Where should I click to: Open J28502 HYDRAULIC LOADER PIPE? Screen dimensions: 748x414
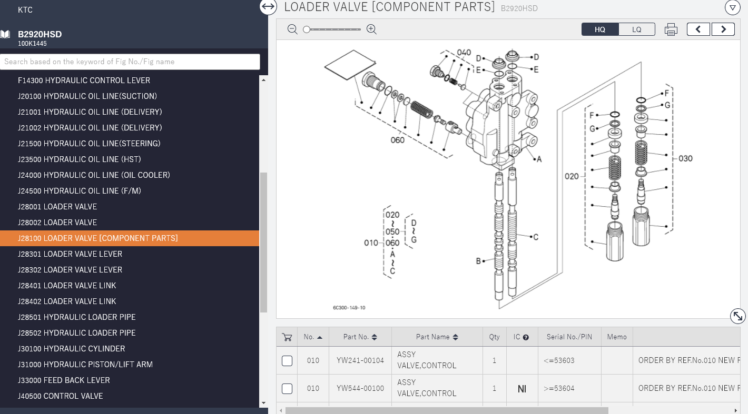(130, 333)
